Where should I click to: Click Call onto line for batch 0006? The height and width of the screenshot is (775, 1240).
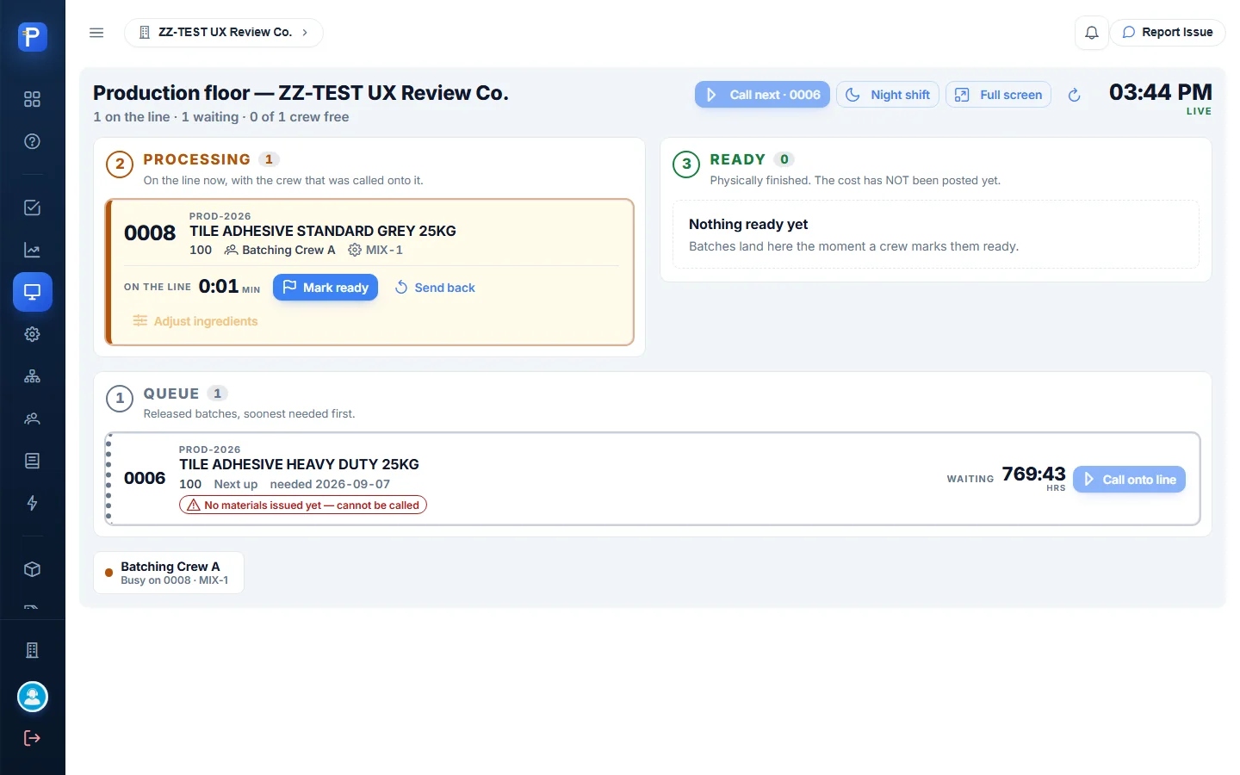point(1129,480)
